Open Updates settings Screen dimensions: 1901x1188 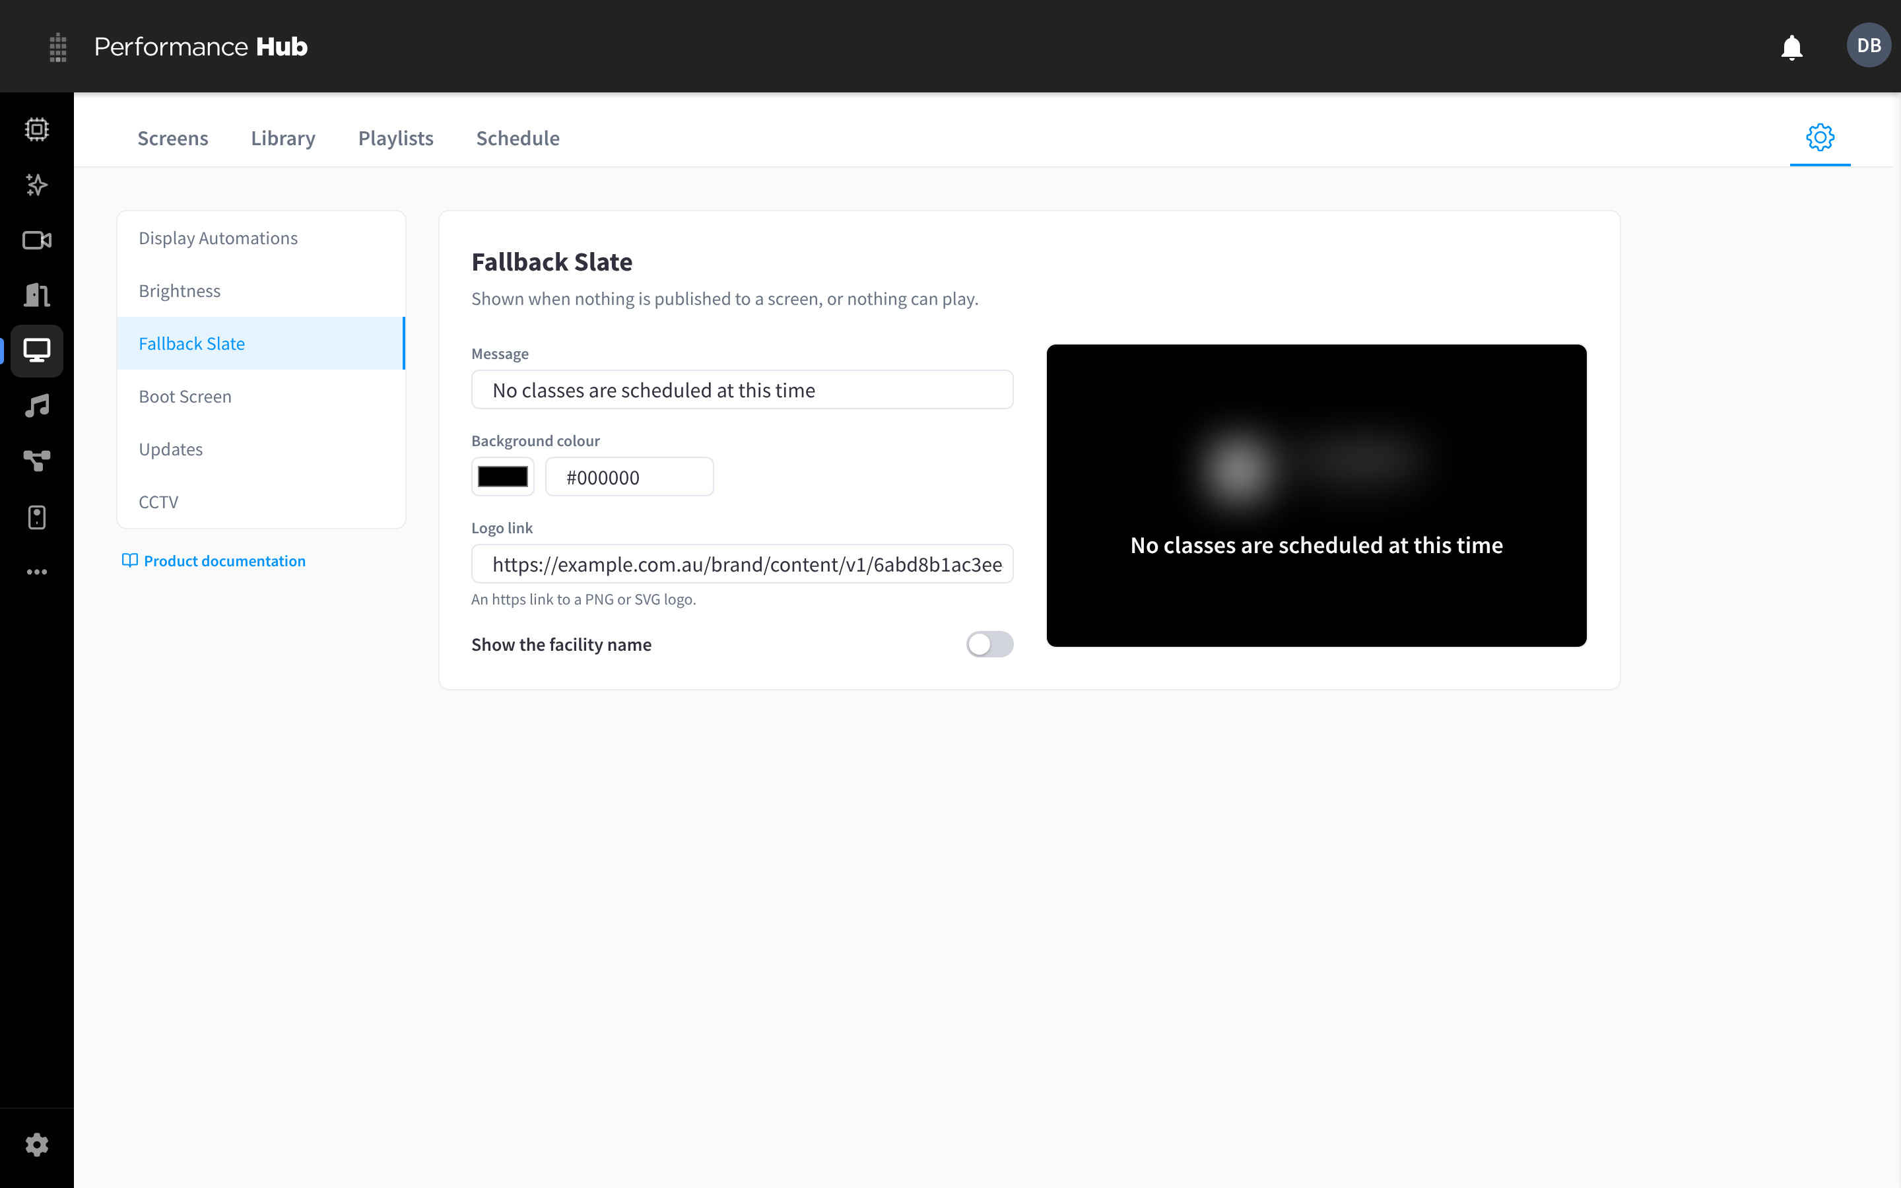tap(261, 449)
